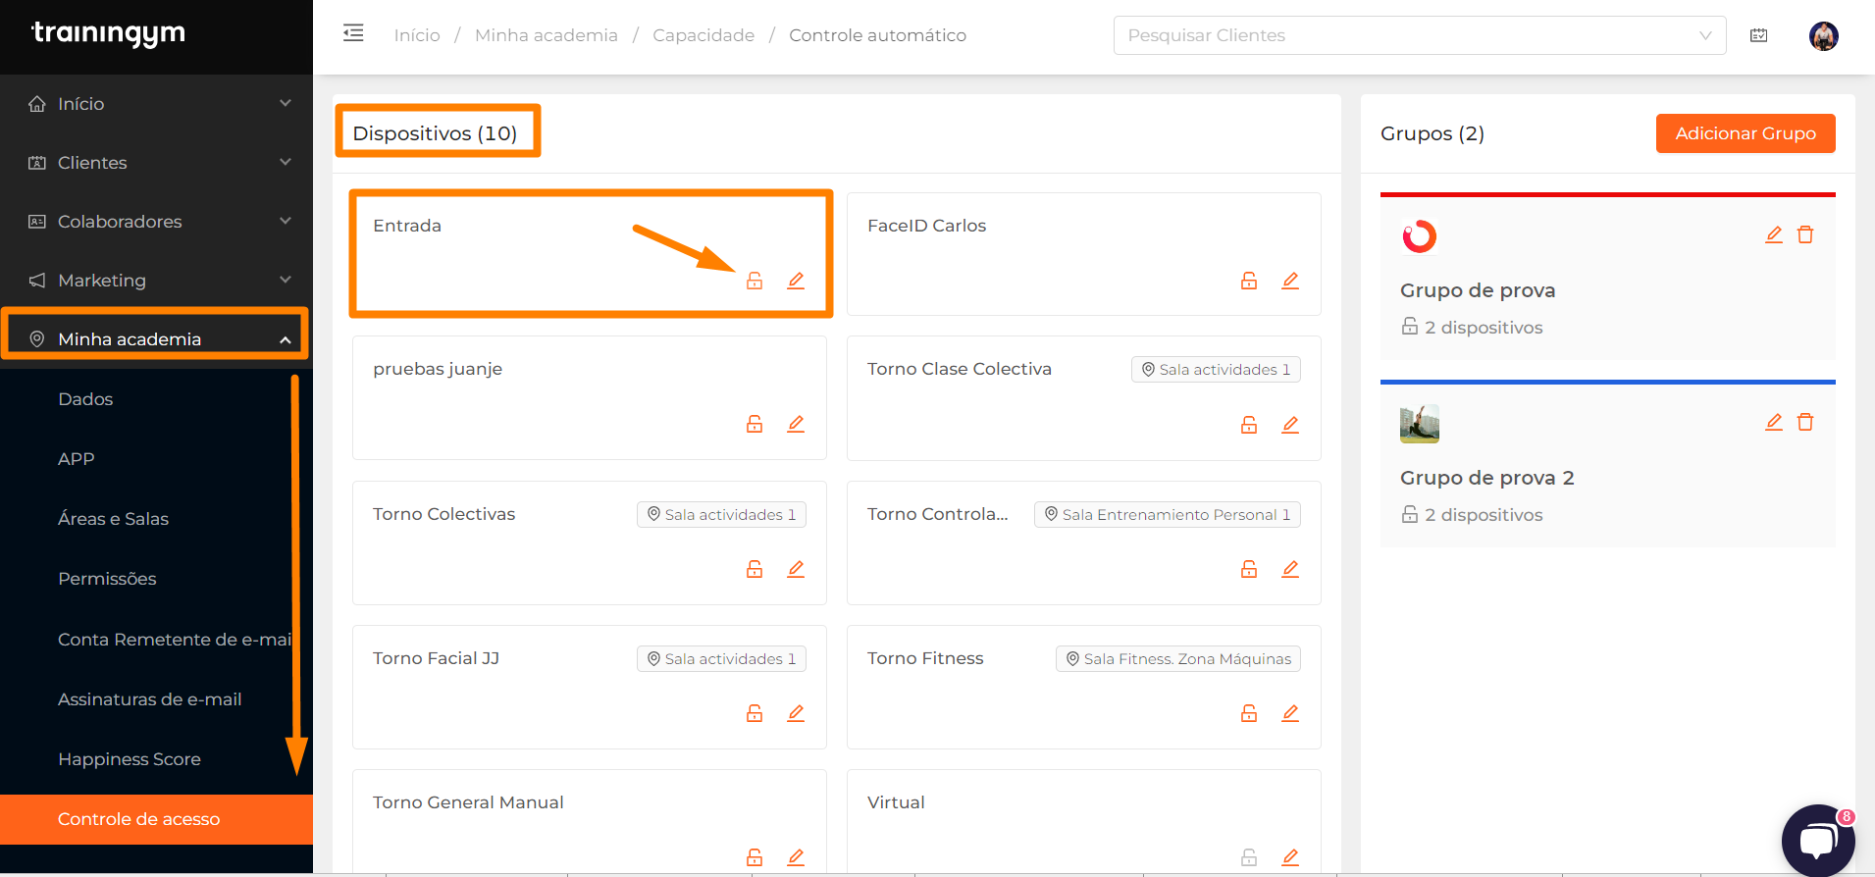Unlock the Entrada device
The image size is (1875, 877).
click(x=755, y=281)
